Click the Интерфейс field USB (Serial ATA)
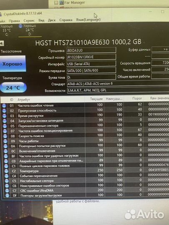169x225 pixels. point(91,64)
